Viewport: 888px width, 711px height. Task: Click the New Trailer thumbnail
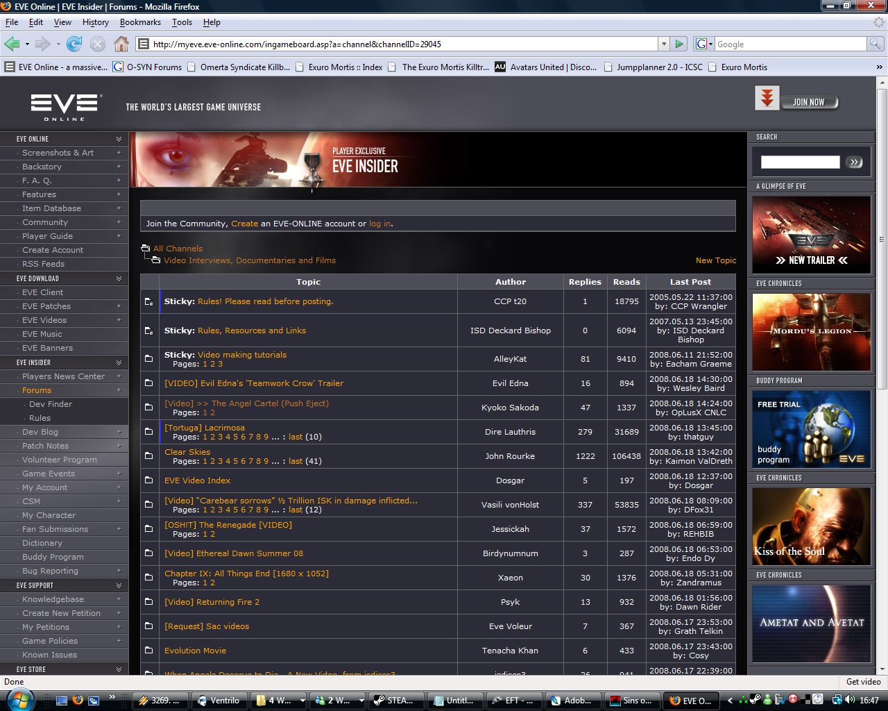812,235
